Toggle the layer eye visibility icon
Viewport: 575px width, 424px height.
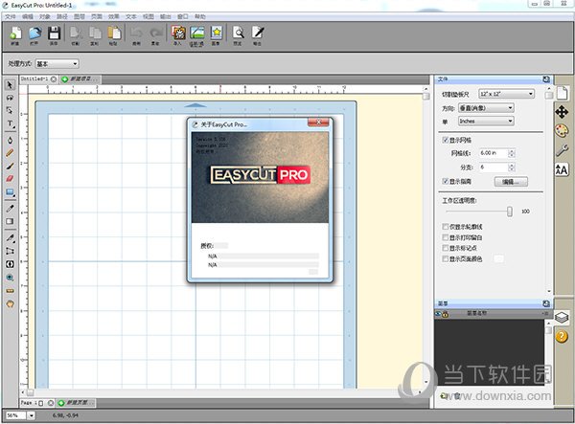[439, 314]
